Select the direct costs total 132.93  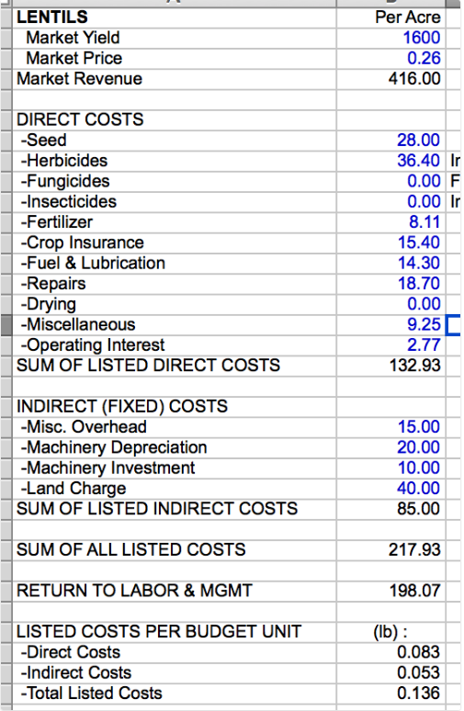[x=391, y=366]
